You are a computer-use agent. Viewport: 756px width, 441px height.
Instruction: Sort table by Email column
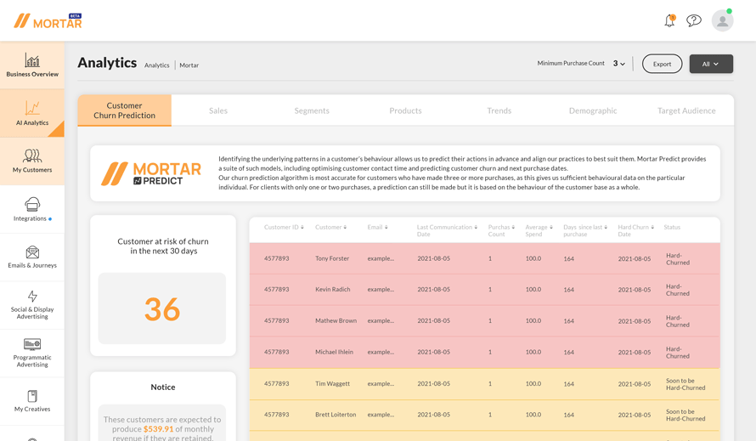(x=377, y=227)
